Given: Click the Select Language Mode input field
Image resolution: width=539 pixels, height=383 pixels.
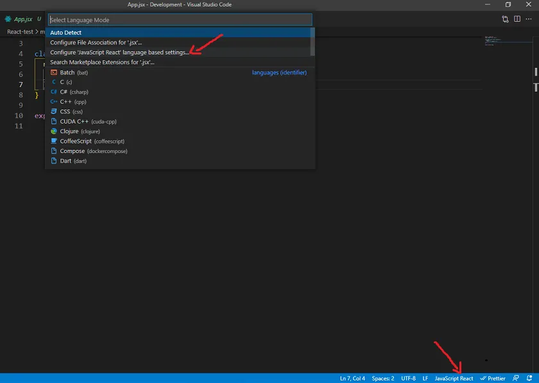Looking at the screenshot, I should [x=180, y=20].
